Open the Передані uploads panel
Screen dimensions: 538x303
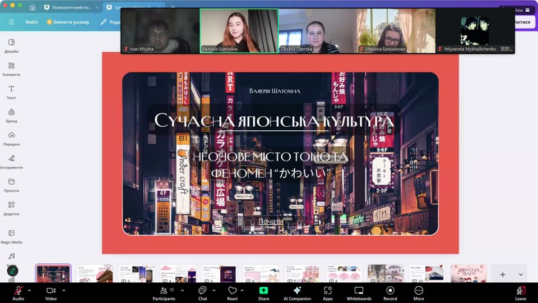click(11, 139)
